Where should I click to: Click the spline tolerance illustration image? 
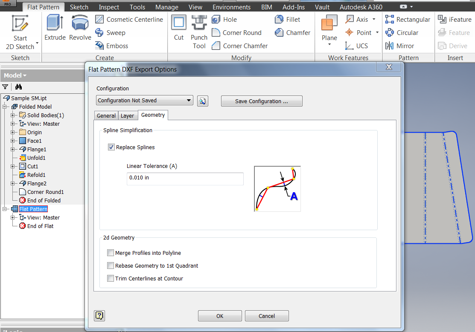coord(277,189)
